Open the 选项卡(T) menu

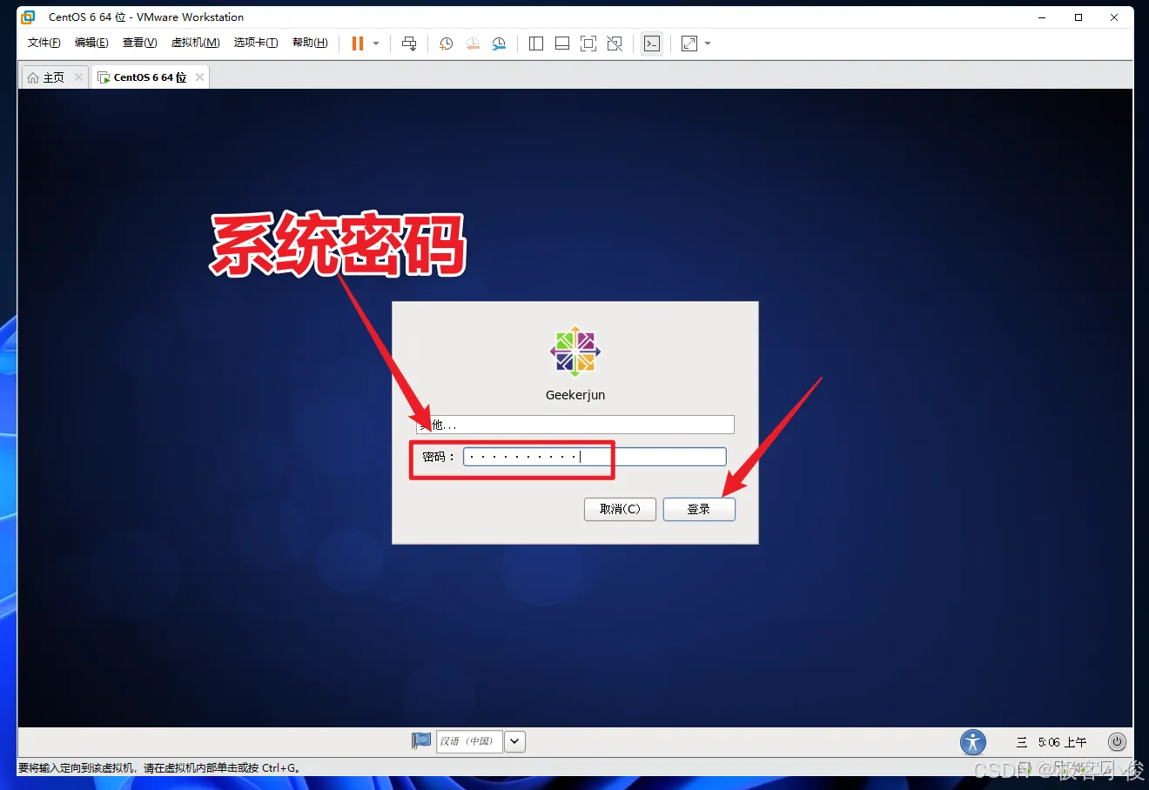[256, 43]
